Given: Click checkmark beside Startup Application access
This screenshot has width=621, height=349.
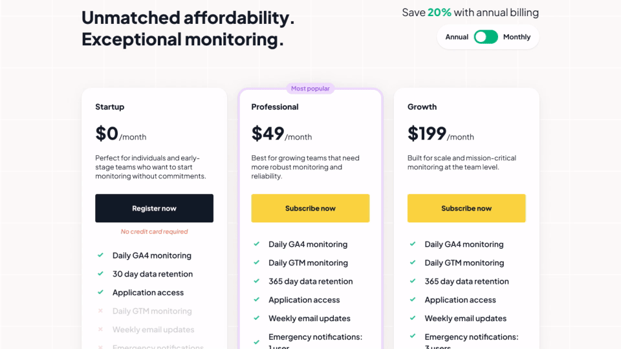Looking at the screenshot, I should (x=100, y=292).
